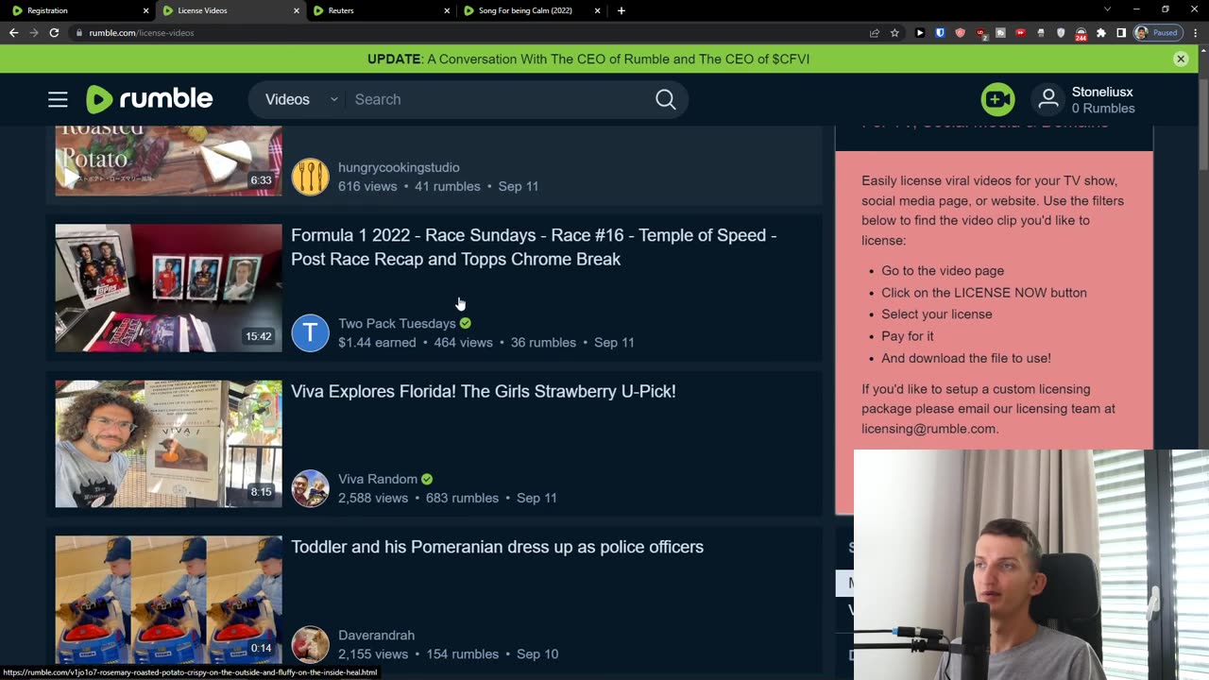Click the '0 Rumbles' account text
Image resolution: width=1209 pixels, height=680 pixels.
click(1103, 108)
